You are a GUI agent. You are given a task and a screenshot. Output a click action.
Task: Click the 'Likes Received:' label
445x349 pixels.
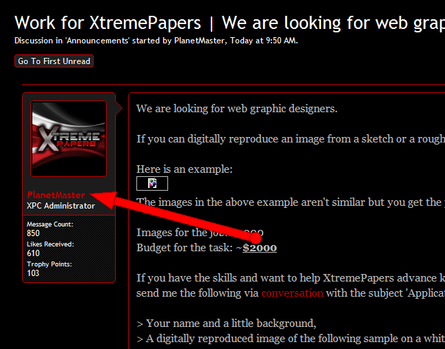pos(50,244)
